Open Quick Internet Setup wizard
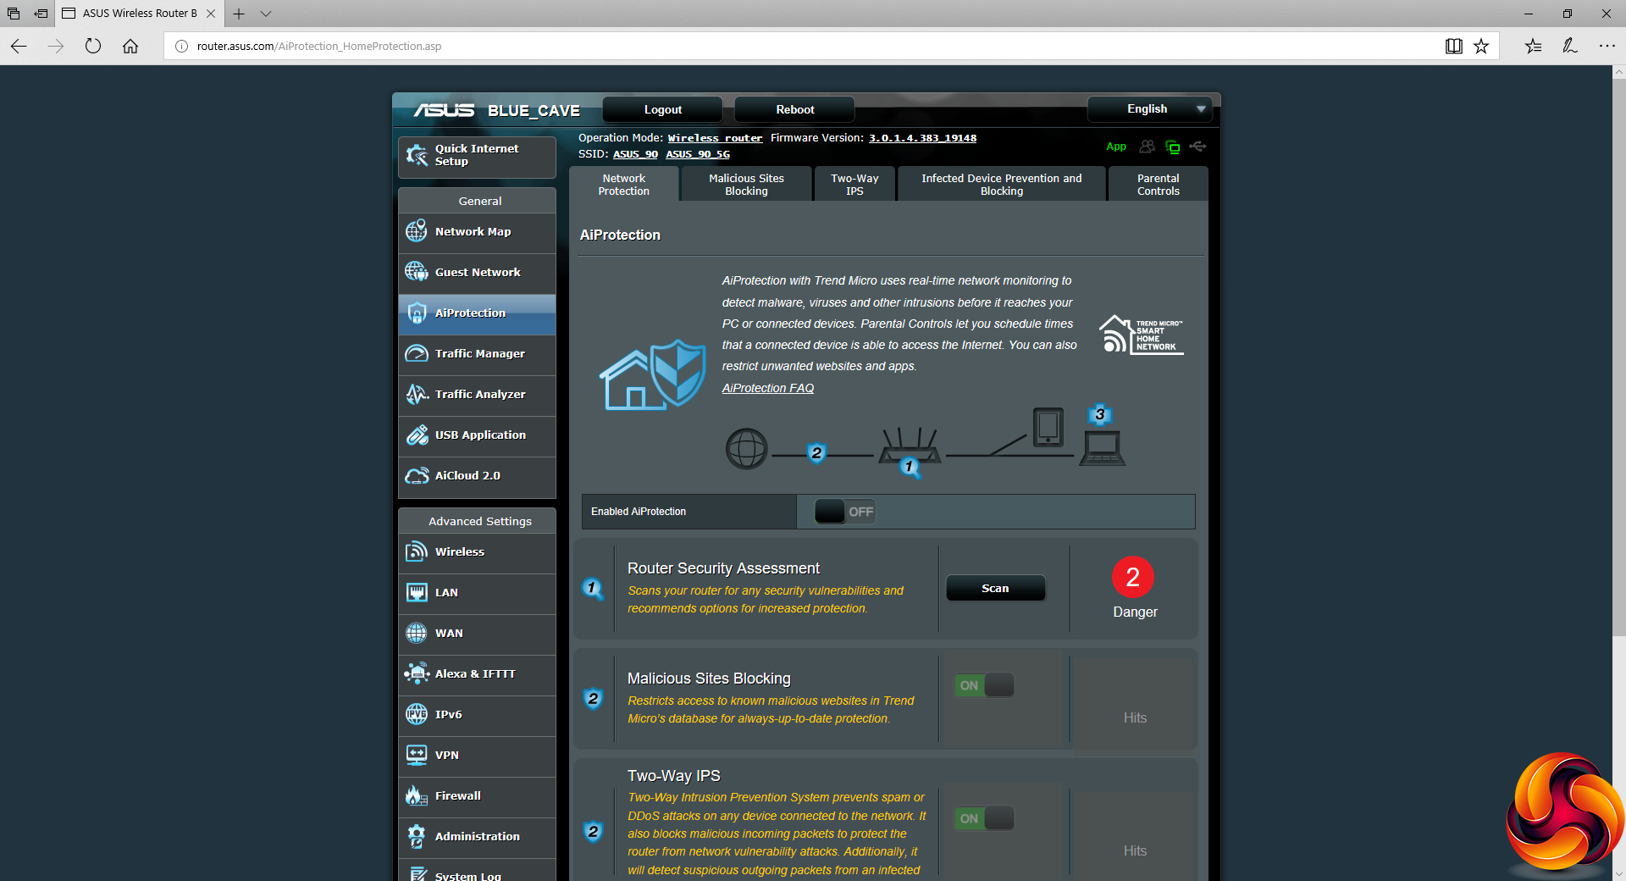Image resolution: width=1626 pixels, height=881 pixels. coord(477,156)
